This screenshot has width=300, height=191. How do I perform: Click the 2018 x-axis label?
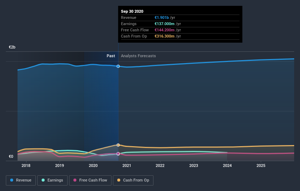point(26,165)
